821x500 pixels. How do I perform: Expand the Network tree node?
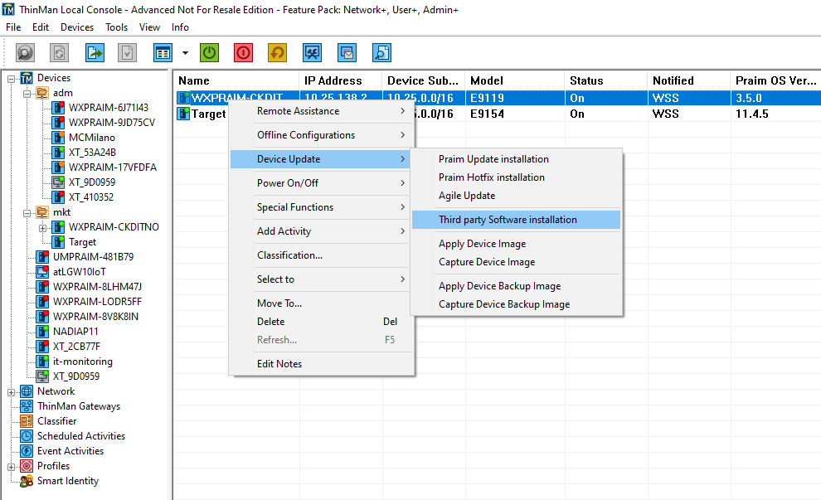click(11, 393)
